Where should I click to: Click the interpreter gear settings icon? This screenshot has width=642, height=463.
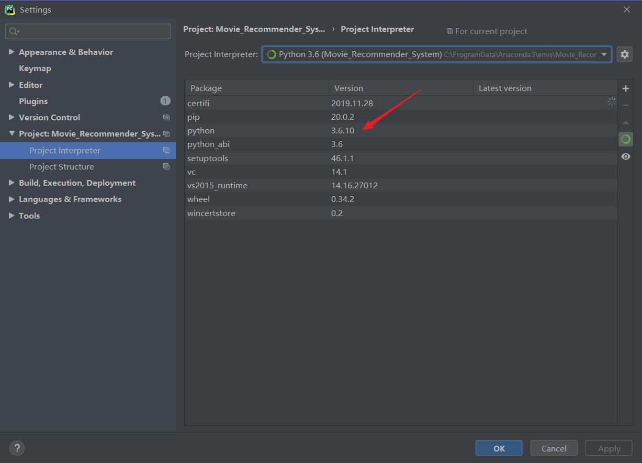(625, 54)
